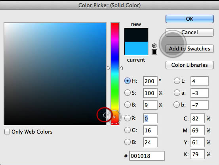This screenshot has width=219, height=165.
Task: Click the C cyan field showing 82
Action: (x=198, y=118)
